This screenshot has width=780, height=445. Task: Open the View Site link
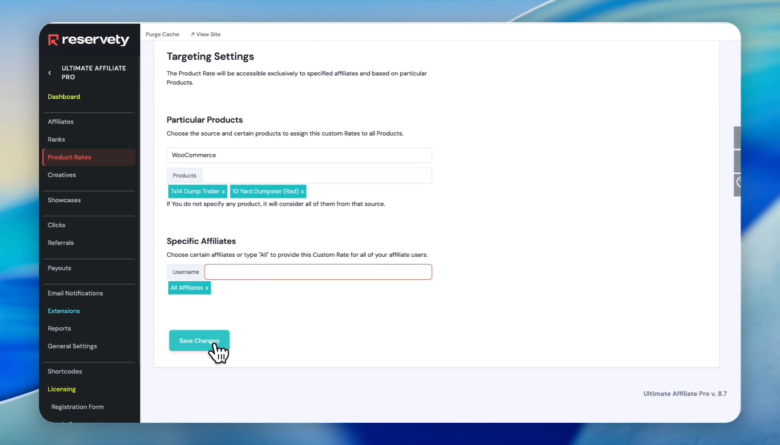click(x=205, y=34)
